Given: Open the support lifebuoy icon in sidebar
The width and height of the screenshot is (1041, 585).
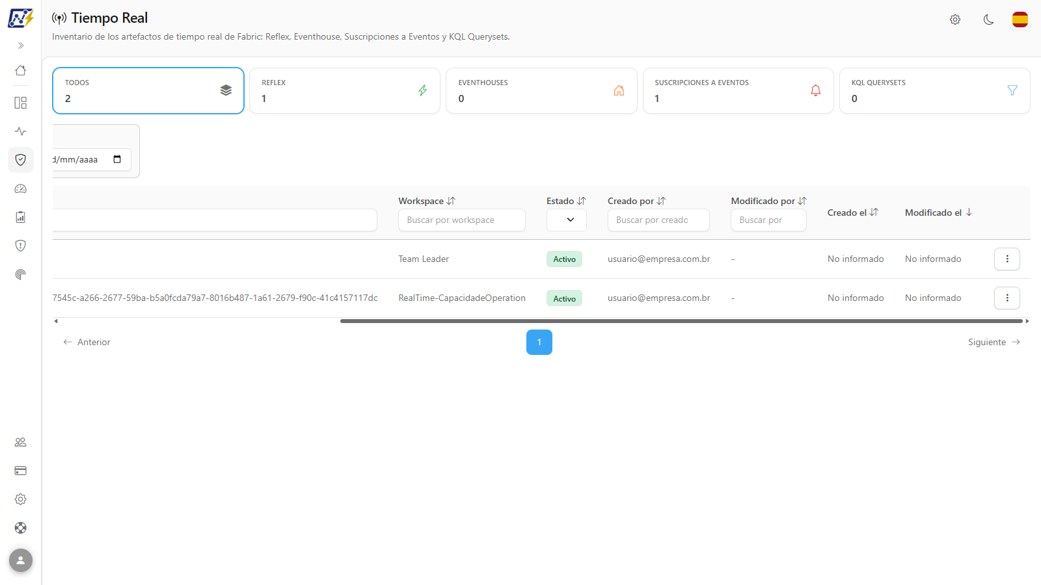Looking at the screenshot, I should click(21, 528).
